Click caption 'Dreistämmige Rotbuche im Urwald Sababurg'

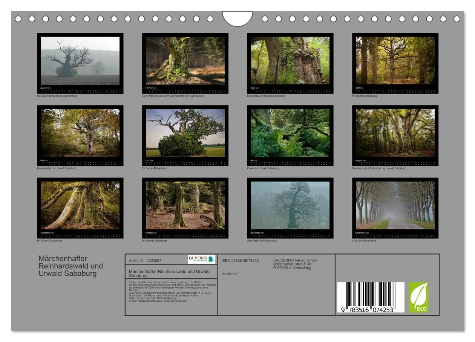379,168
